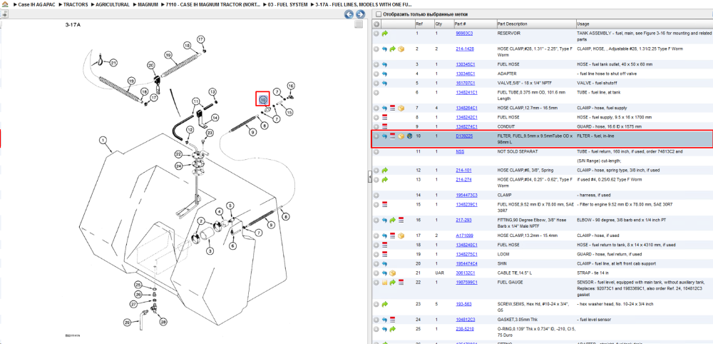Click blue arrow icon in SHIN row 20

point(385,263)
